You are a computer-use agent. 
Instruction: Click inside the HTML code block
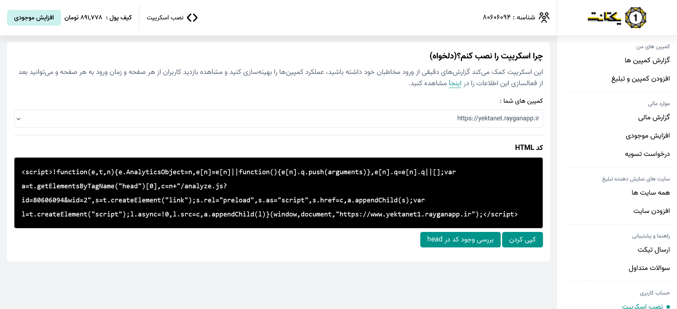(x=279, y=193)
